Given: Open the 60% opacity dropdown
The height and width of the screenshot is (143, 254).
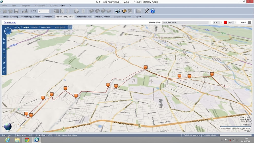Looking at the screenshot, I should (235, 22).
